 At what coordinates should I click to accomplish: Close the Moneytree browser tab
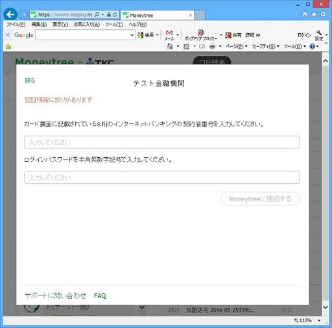pyautogui.click(x=190, y=15)
